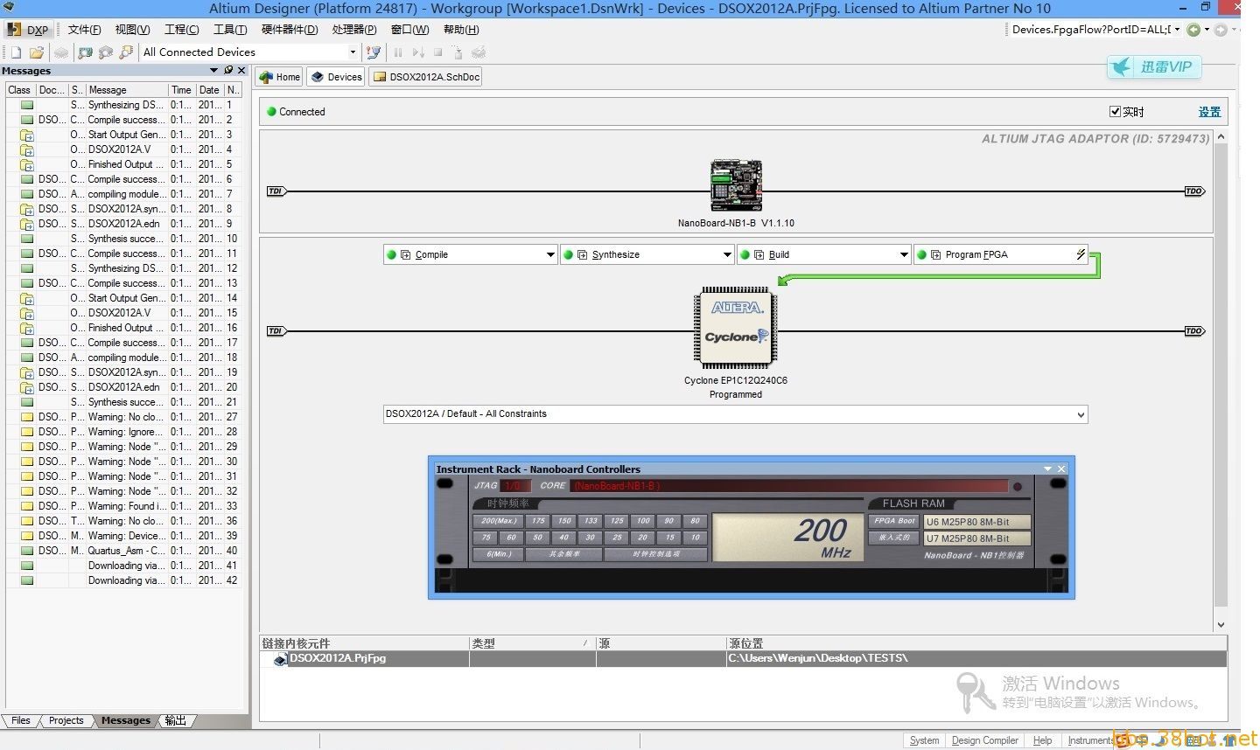
Task: Expand the Compile step dropdown arrow
Action: [x=550, y=254]
